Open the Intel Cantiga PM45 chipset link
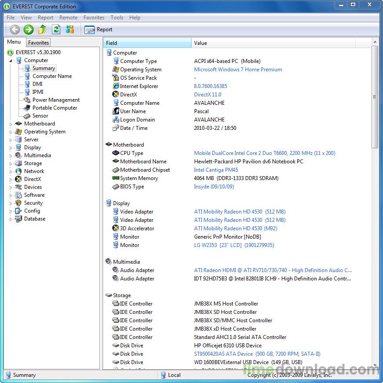This screenshot has height=383, width=383. pos(216,170)
